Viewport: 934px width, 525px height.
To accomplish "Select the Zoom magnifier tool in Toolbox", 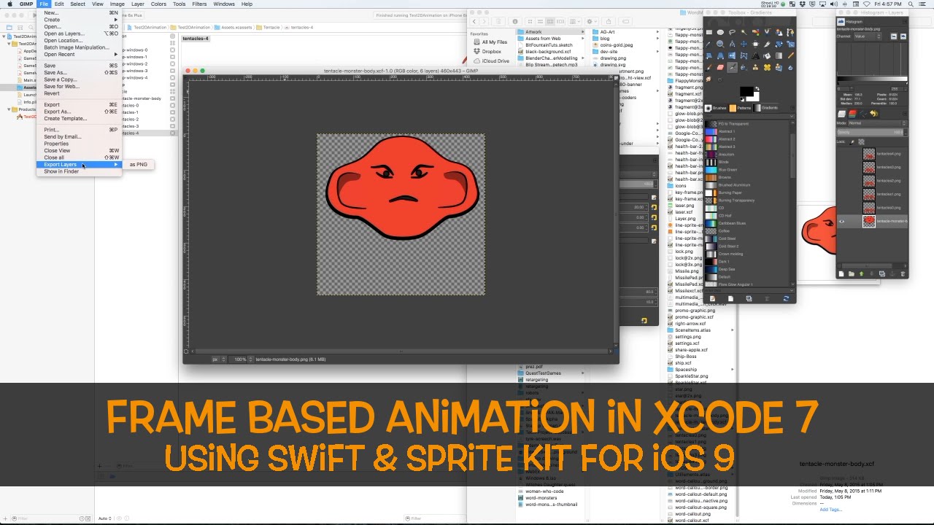I will click(x=720, y=44).
